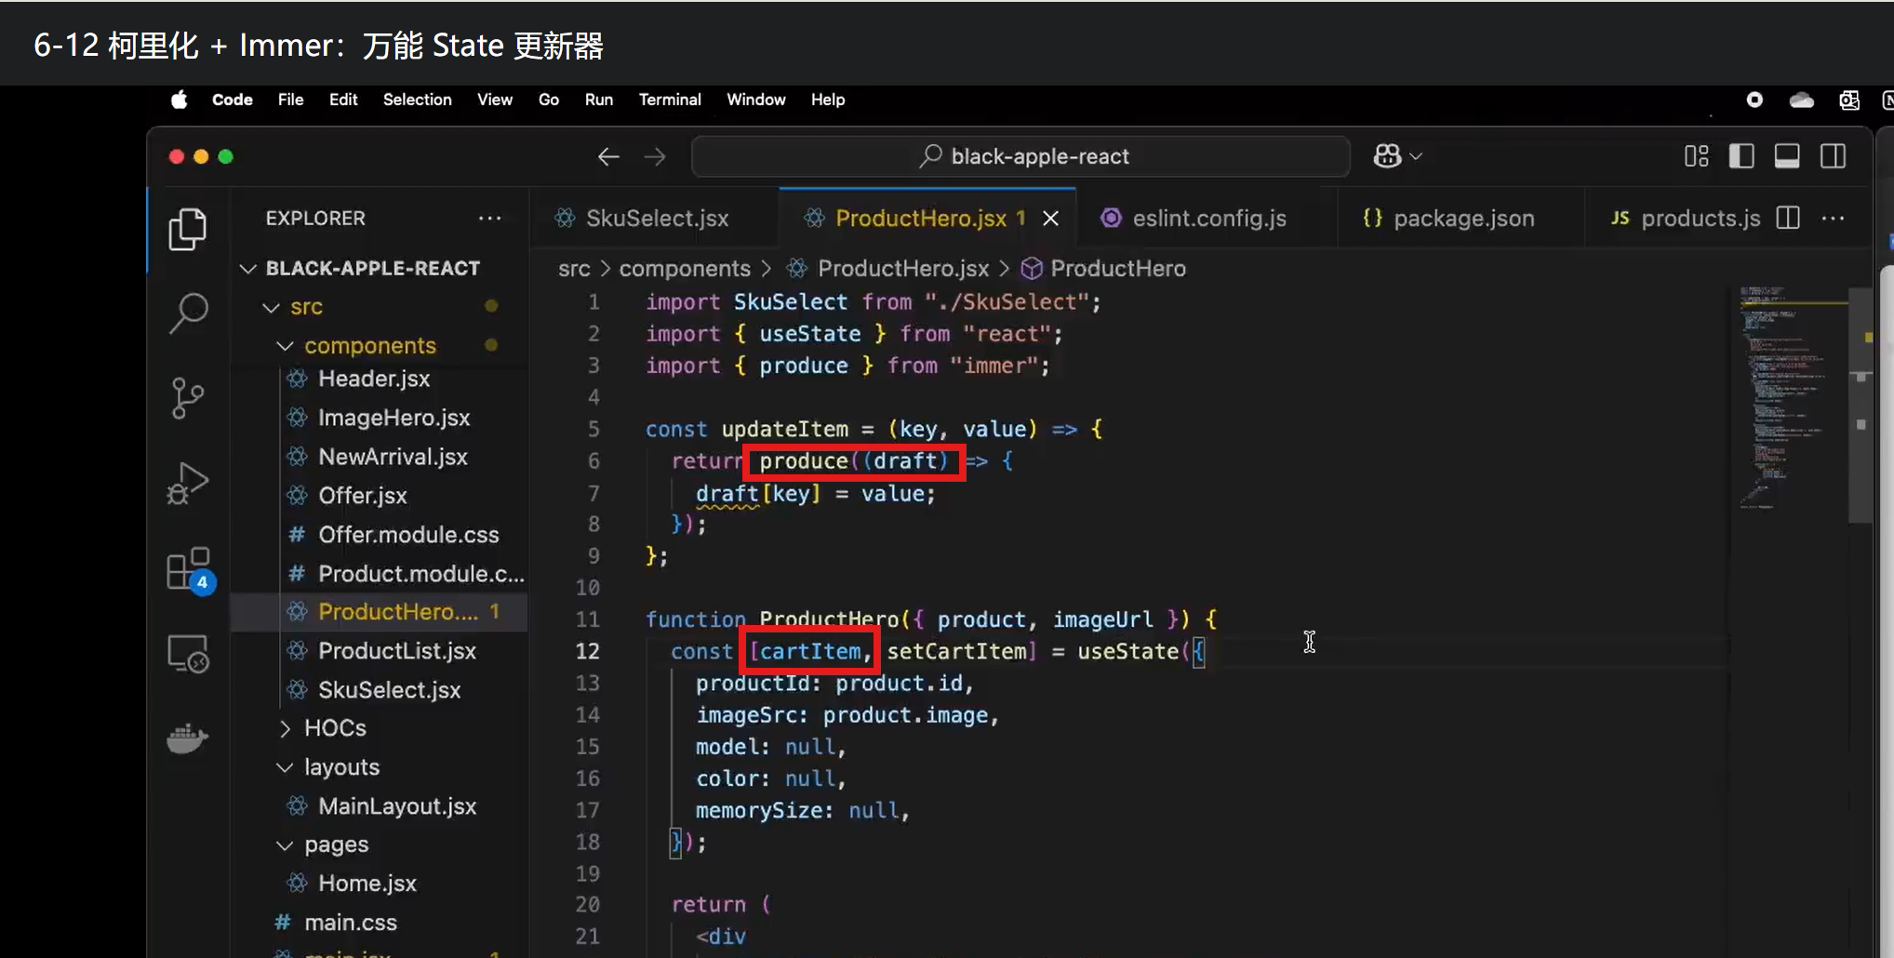
Task: Open Offer.module.css in the explorer
Action: pyautogui.click(x=408, y=535)
